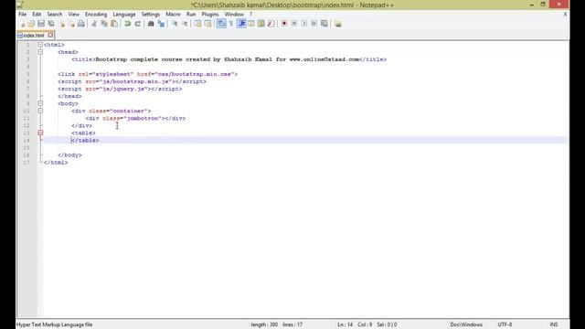Image resolution: width=585 pixels, height=329 pixels.
Task: Open a file using the Open toolbar icon
Action: coord(31,24)
